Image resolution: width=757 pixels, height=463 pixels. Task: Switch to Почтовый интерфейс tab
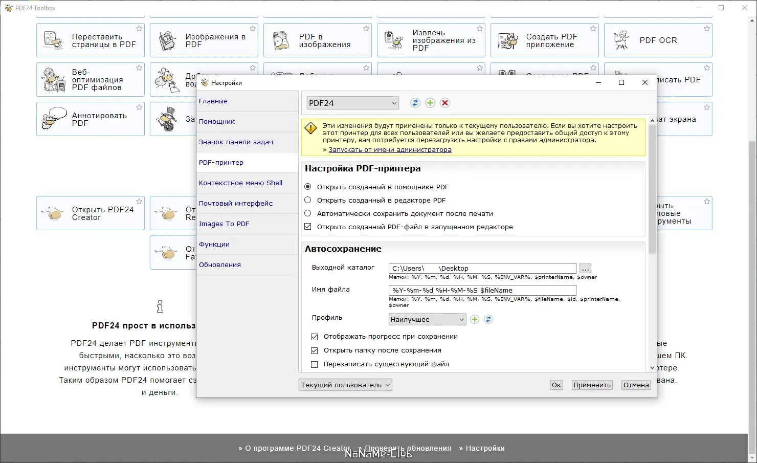pos(247,204)
